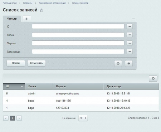Open table settings gear above list

(x=153, y=78)
